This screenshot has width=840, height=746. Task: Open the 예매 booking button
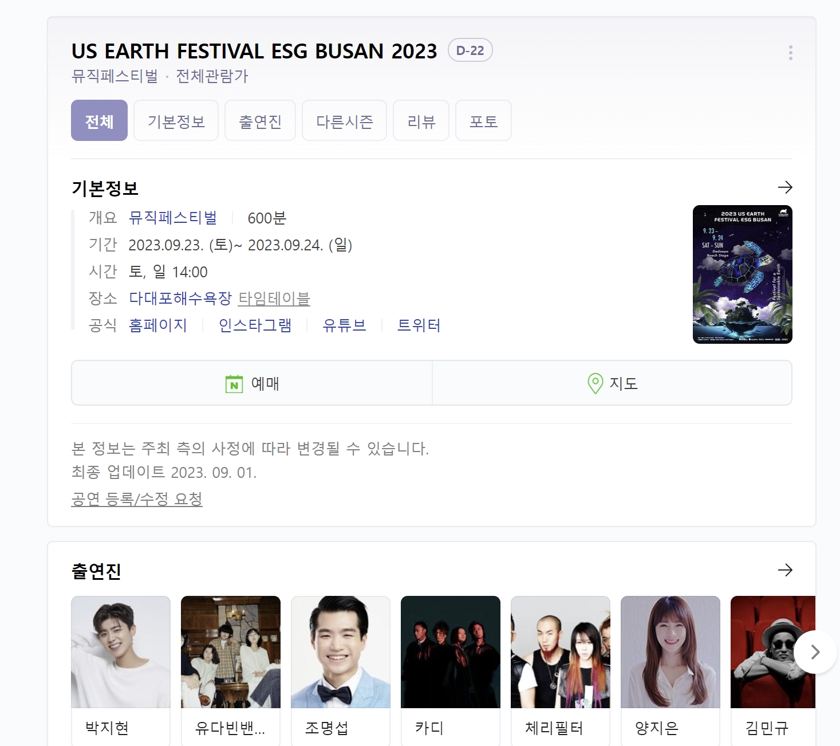pyautogui.click(x=252, y=383)
